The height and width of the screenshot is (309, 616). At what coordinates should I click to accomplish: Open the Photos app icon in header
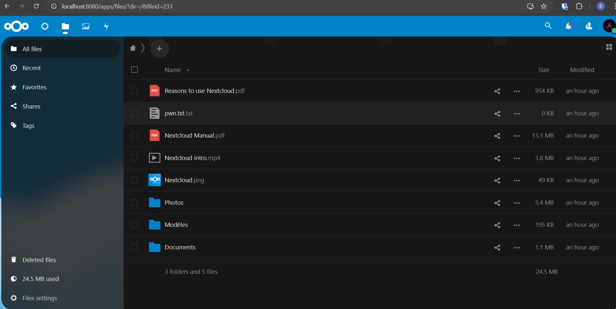coord(85,26)
